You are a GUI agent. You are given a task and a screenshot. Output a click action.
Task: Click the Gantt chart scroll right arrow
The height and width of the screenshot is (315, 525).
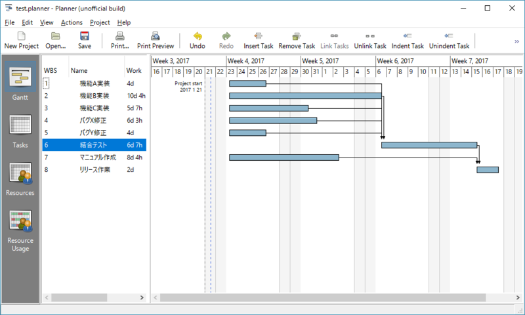coord(518,297)
